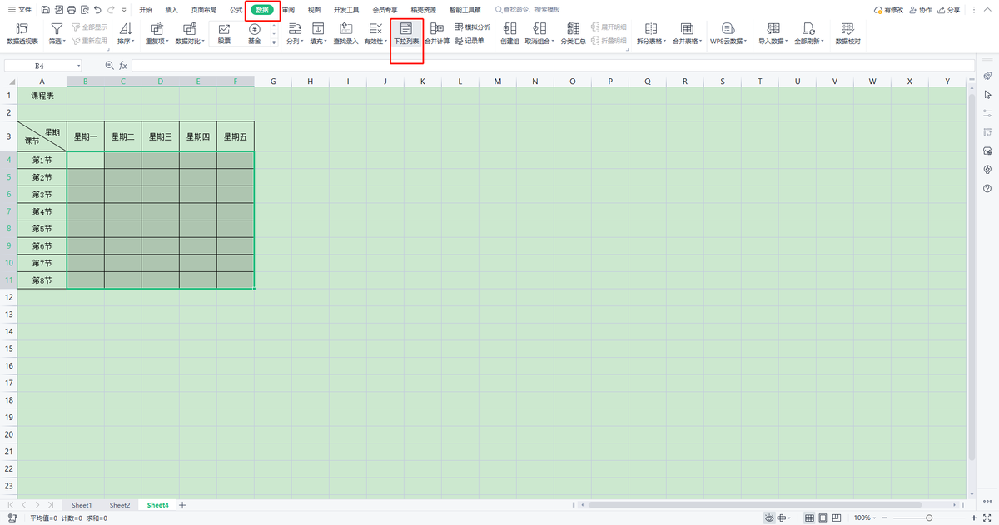Switch to the 开始 ribbon tab
The image size is (999, 525).
coord(146,10)
